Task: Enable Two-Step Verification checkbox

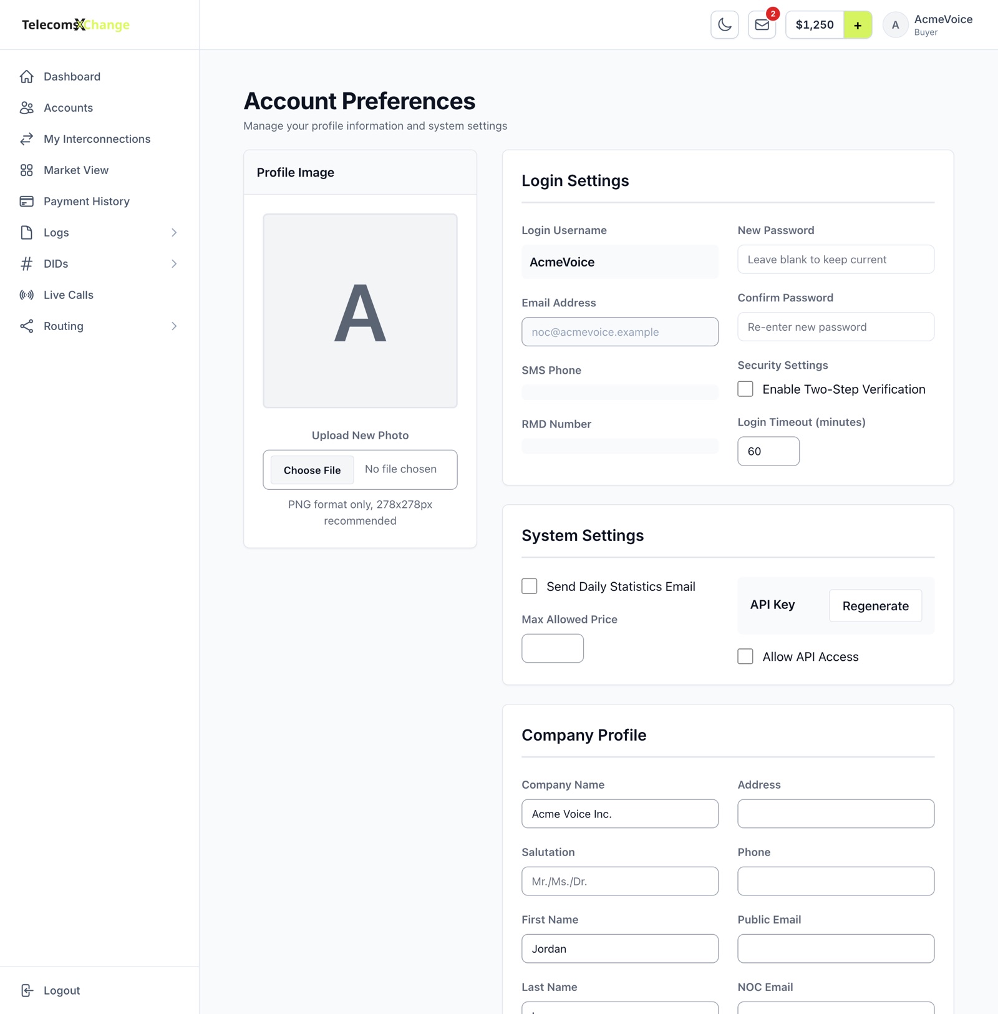Action: [x=745, y=389]
